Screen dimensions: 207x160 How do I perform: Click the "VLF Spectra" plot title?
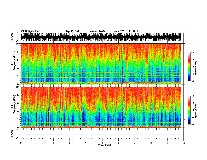click(x=30, y=31)
